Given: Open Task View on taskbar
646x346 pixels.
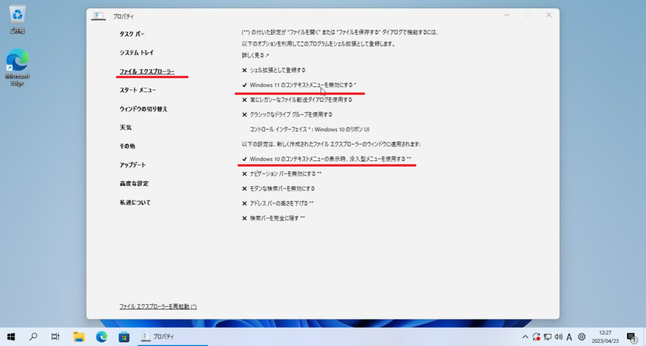Looking at the screenshot, I should click(x=56, y=337).
